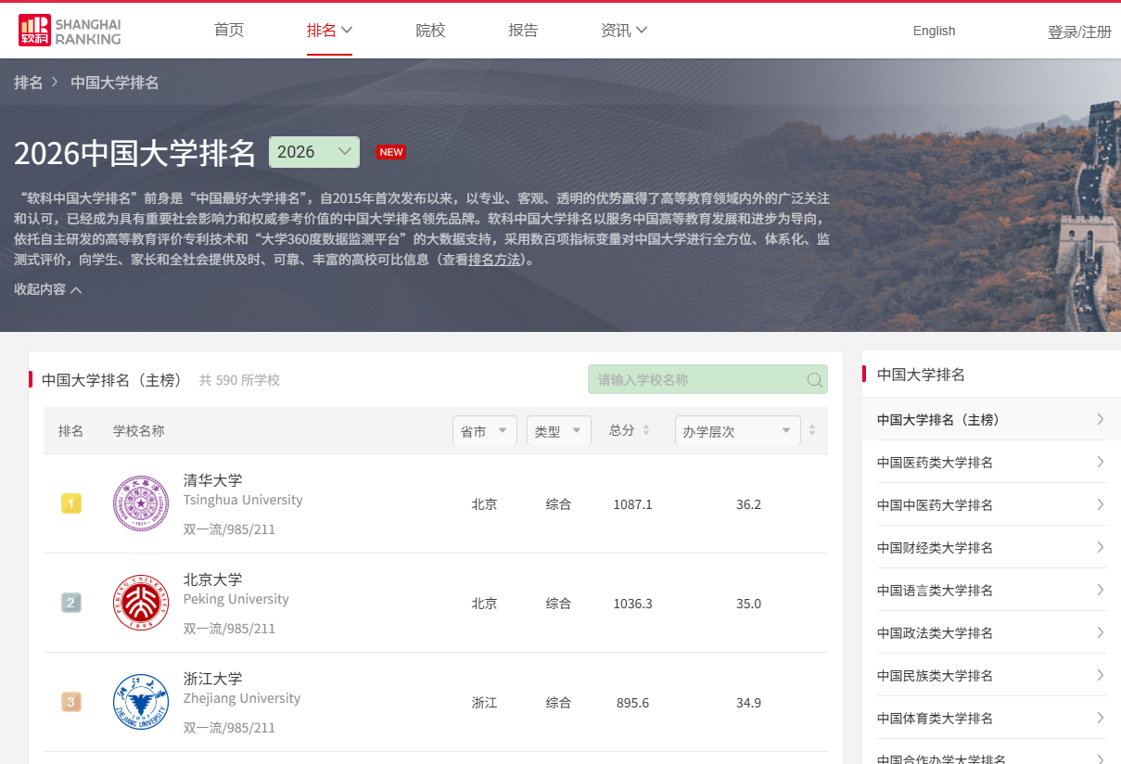This screenshot has width=1121, height=764.
Task: Open the 2026 year dropdown
Action: (x=313, y=152)
